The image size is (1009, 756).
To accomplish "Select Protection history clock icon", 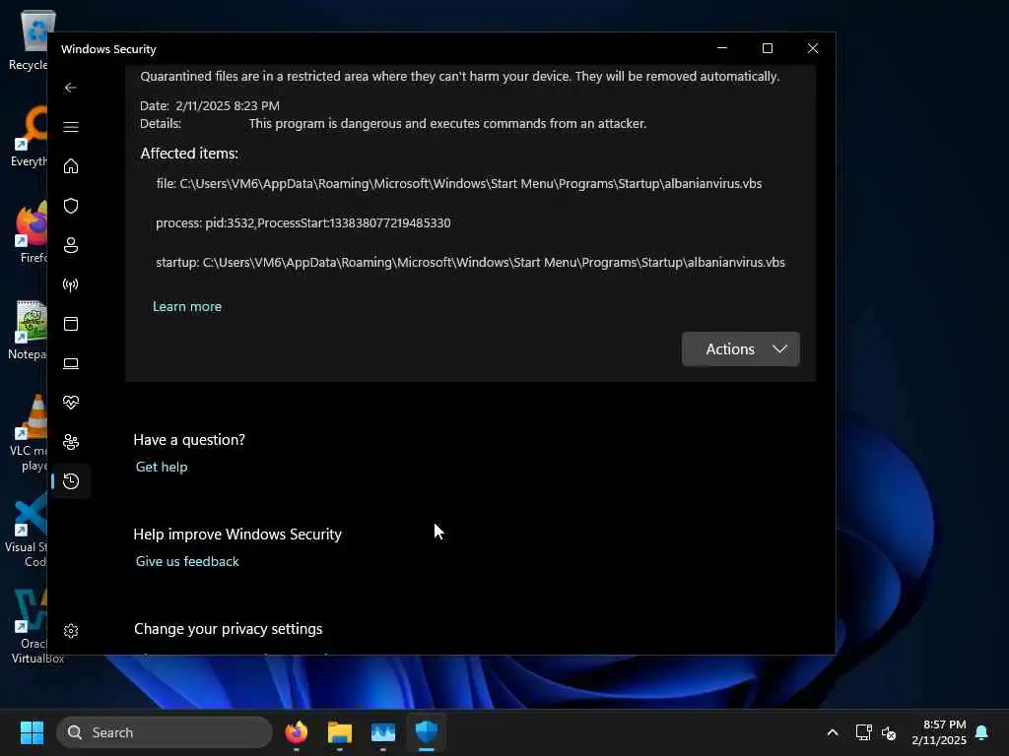I will 71,481.
